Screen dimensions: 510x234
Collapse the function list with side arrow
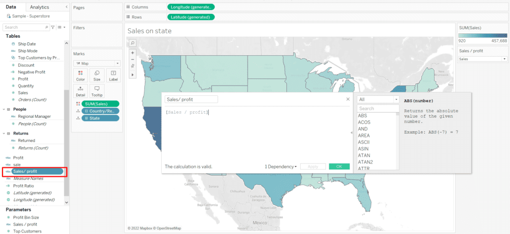(x=352, y=133)
